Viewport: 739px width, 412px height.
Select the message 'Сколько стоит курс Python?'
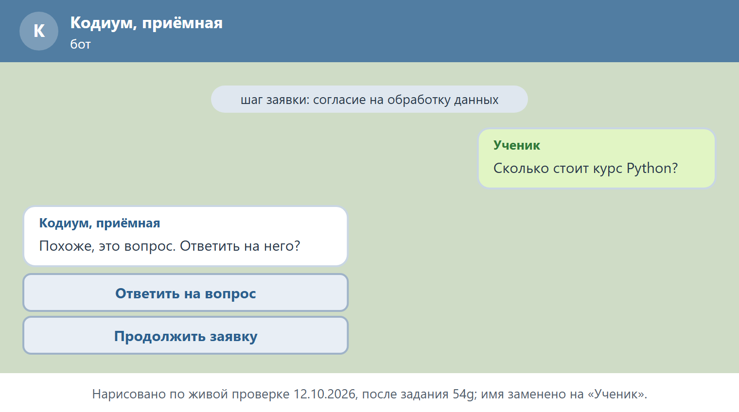pos(585,168)
